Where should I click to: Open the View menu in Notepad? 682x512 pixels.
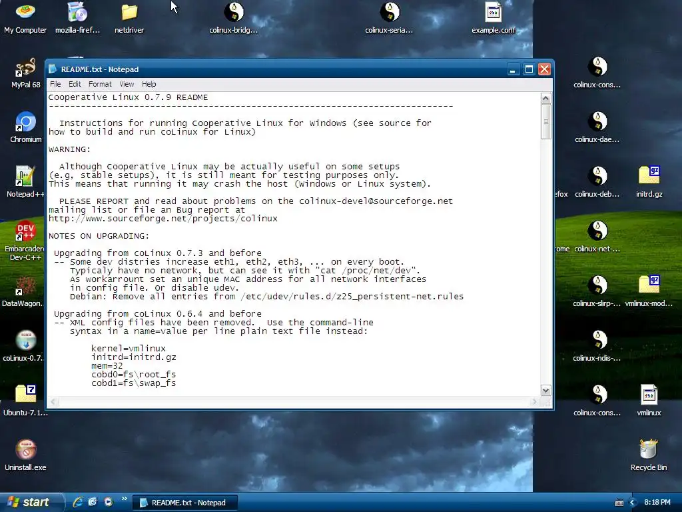point(127,84)
